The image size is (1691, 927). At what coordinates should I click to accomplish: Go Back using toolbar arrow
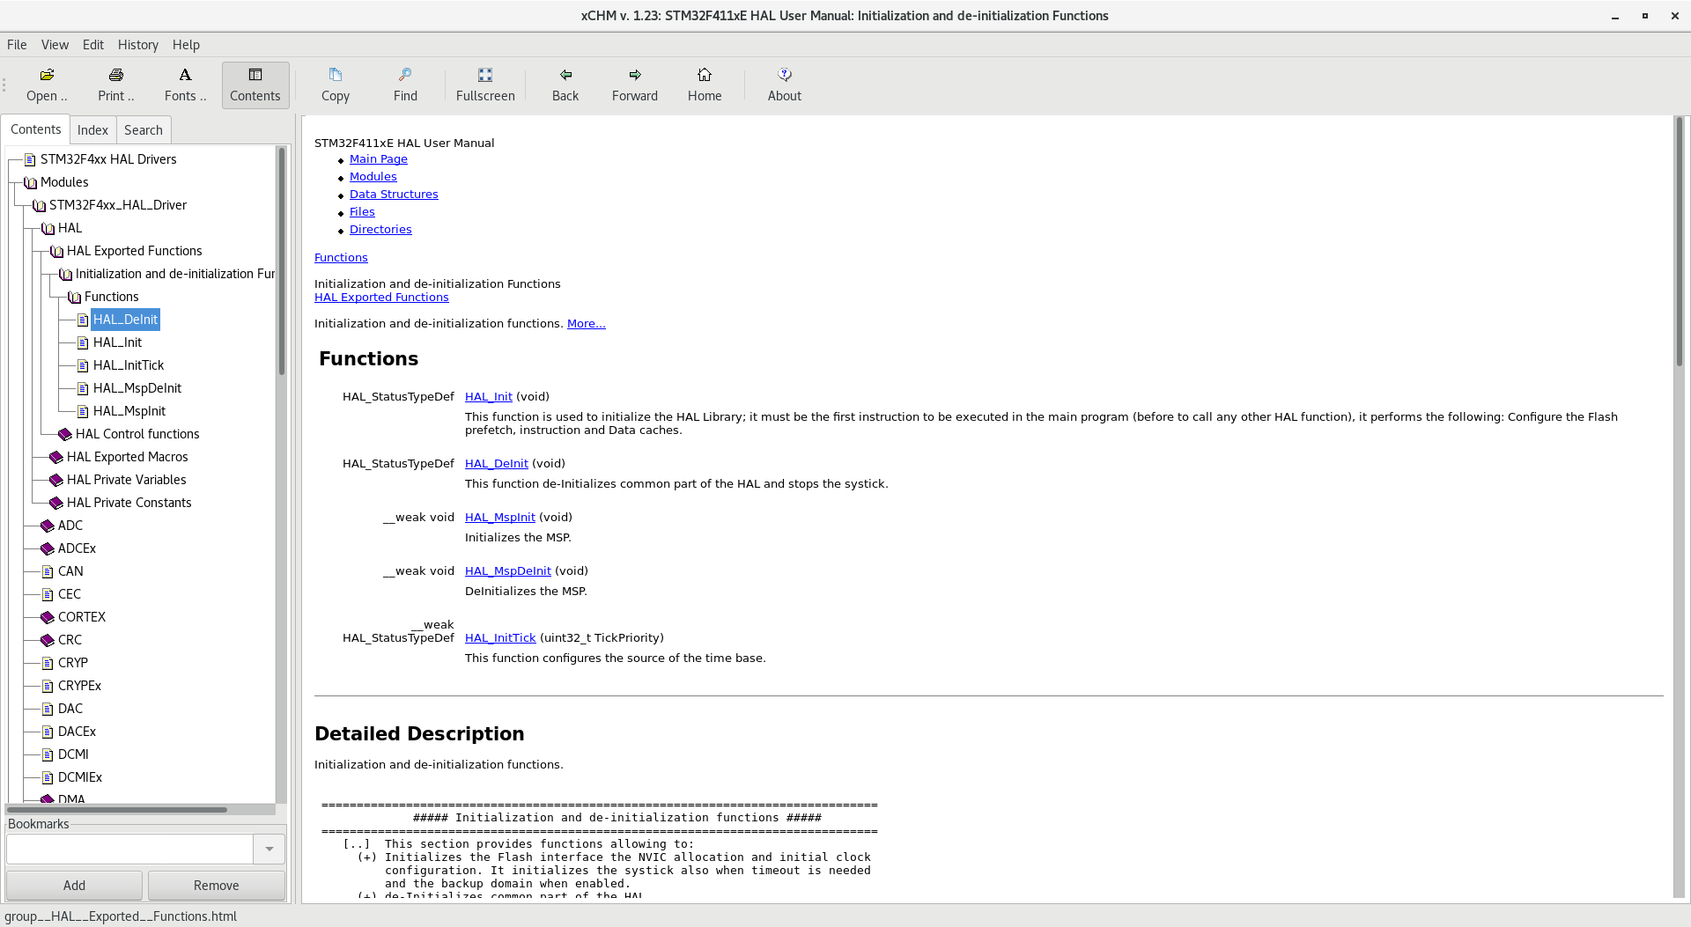point(565,85)
